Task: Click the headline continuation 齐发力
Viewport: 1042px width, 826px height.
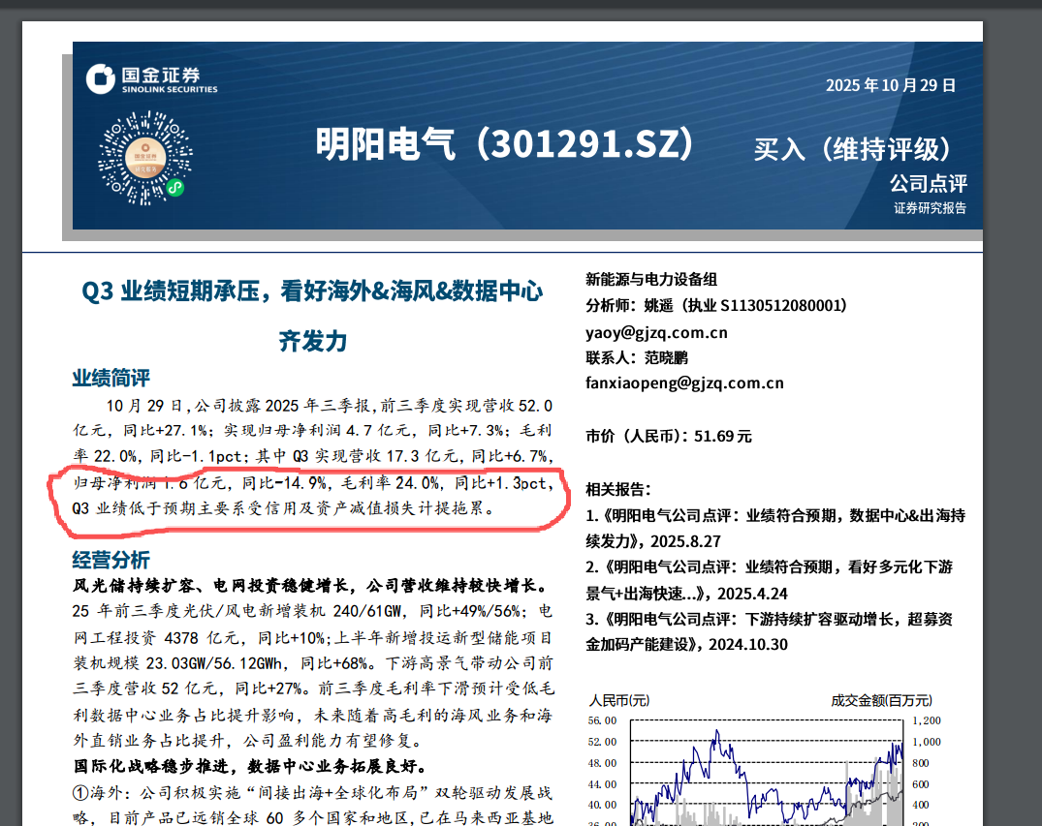Action: click(313, 341)
